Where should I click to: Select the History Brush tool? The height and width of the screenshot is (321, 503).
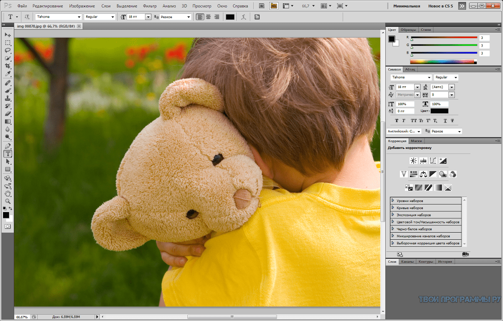coord(8,106)
